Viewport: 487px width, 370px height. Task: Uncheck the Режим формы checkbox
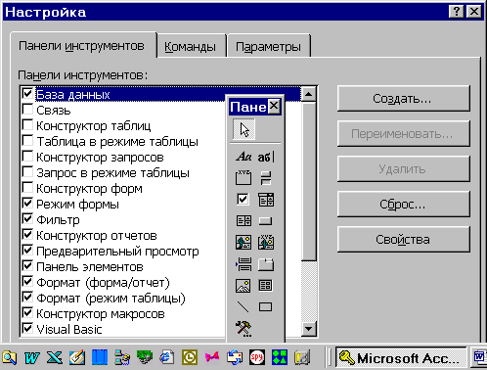pyautogui.click(x=27, y=203)
